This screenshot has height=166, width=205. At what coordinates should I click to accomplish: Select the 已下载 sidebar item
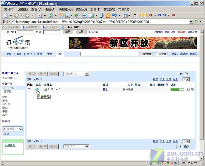7,92
